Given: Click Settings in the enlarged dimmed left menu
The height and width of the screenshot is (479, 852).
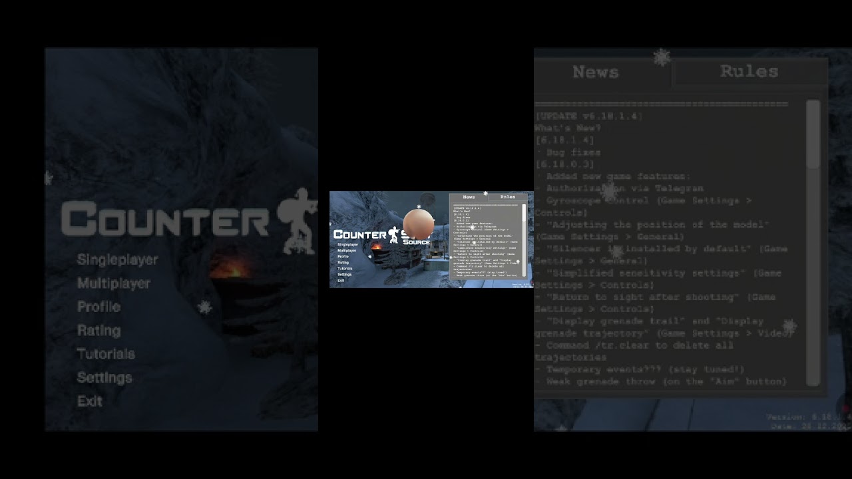Looking at the screenshot, I should (x=105, y=378).
